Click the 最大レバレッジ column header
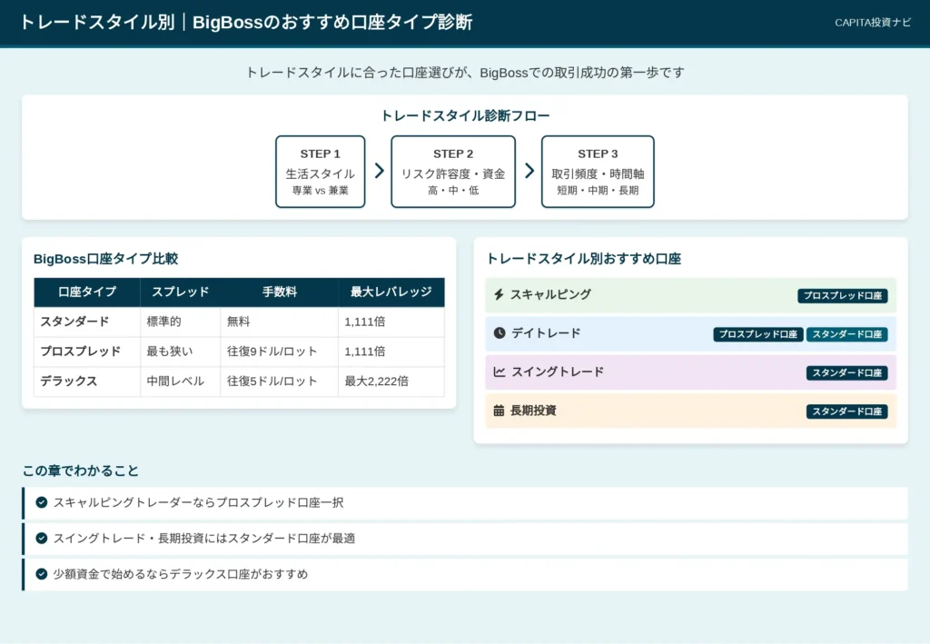This screenshot has height=644, width=930. [x=391, y=292]
